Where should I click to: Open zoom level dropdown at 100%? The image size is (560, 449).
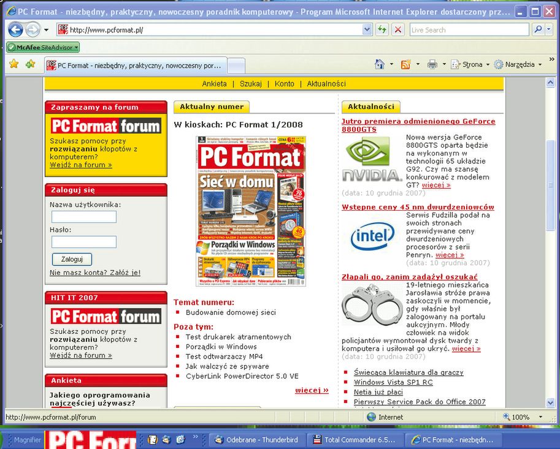click(x=540, y=417)
